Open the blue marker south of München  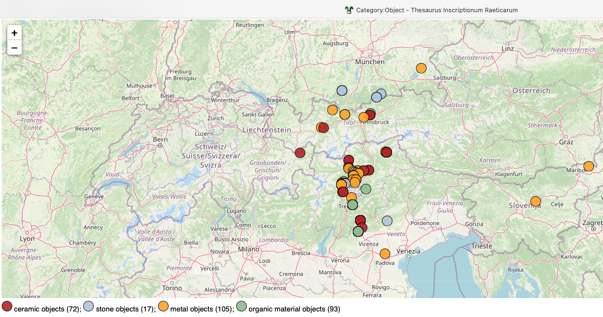click(x=342, y=90)
